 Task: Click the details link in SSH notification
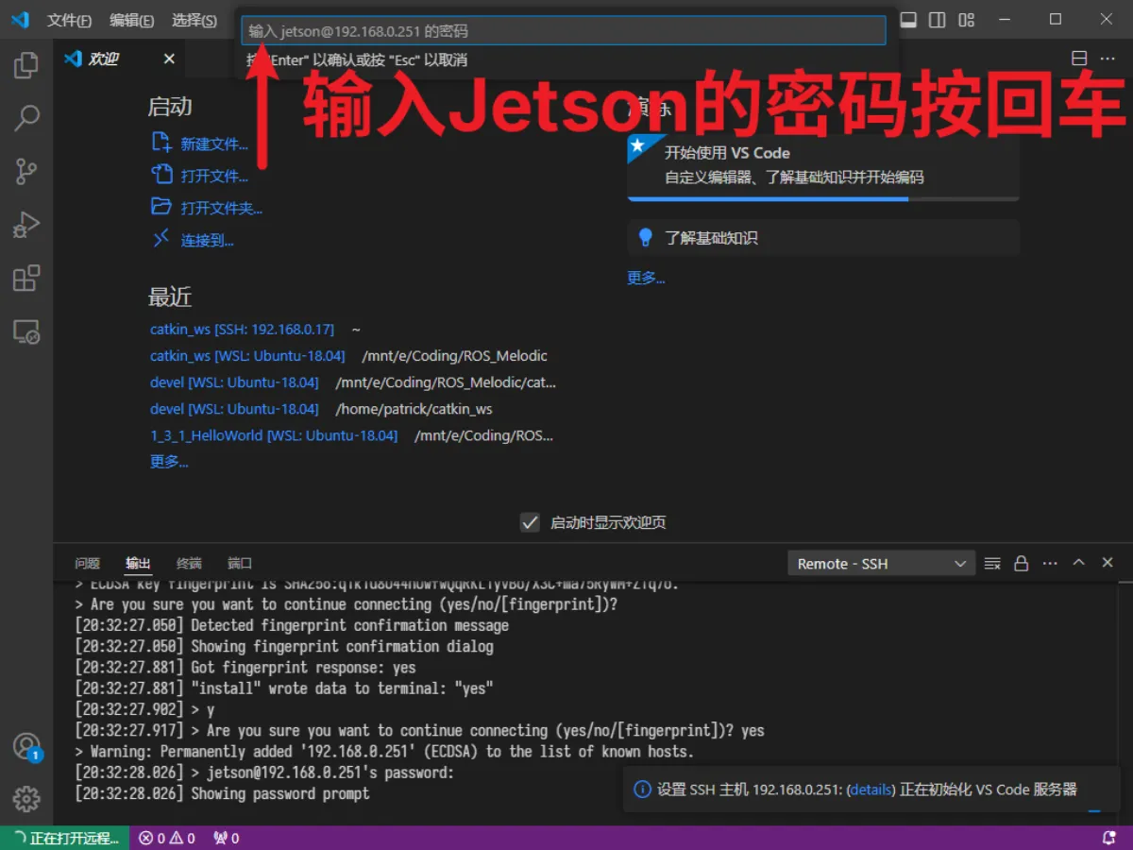(x=870, y=790)
